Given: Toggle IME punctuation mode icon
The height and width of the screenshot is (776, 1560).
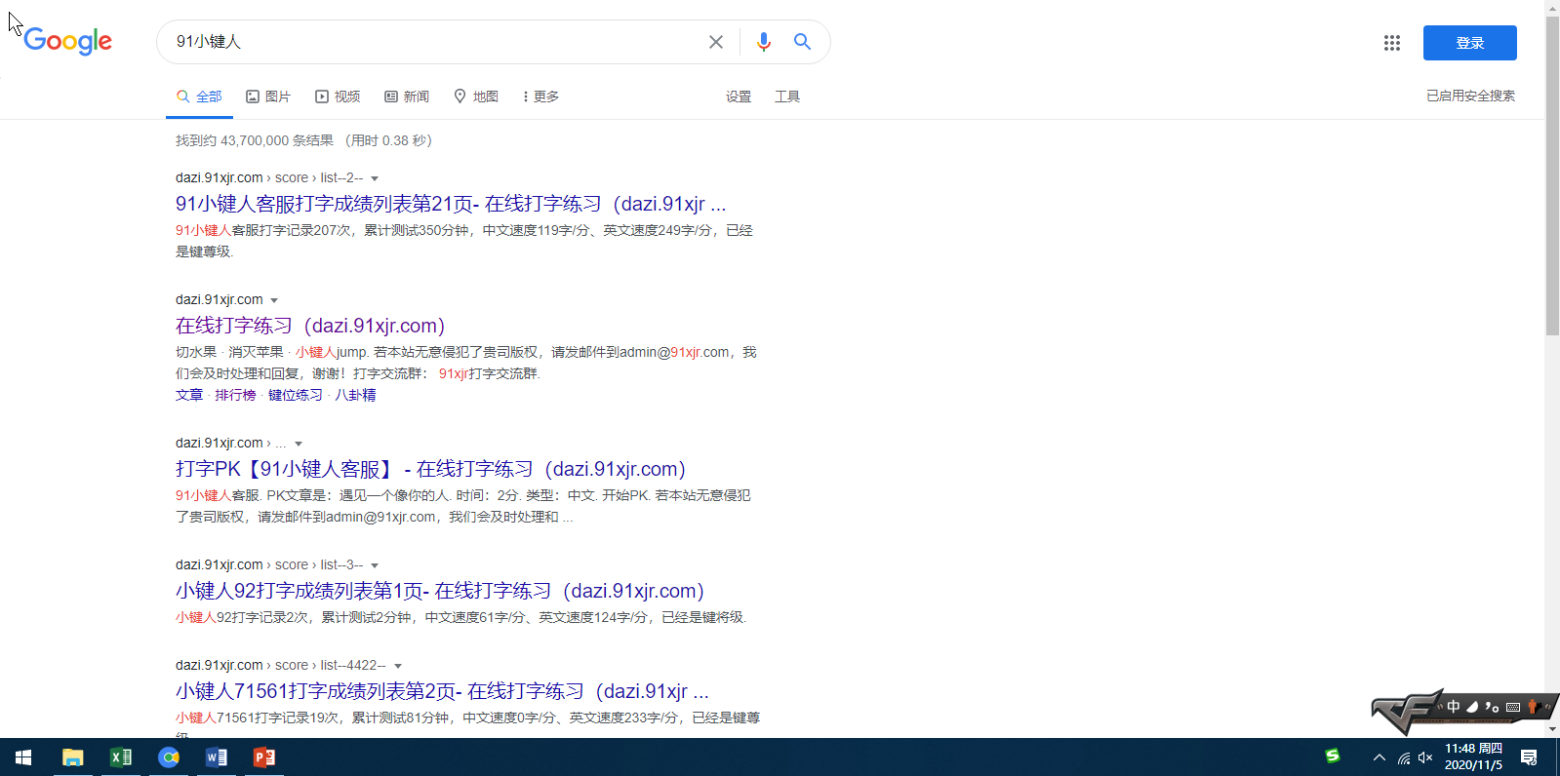Looking at the screenshot, I should click(1492, 707).
